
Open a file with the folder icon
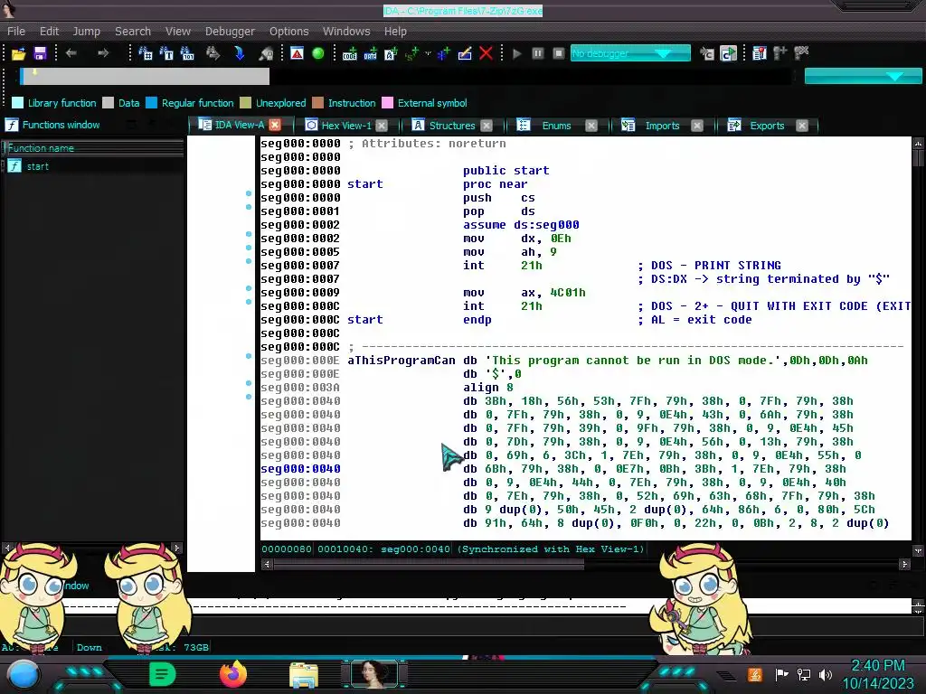tap(18, 53)
